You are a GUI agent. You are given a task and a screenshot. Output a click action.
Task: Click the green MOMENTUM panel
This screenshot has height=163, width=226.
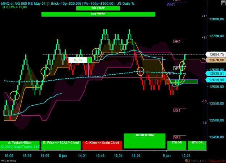[x=145, y=141]
